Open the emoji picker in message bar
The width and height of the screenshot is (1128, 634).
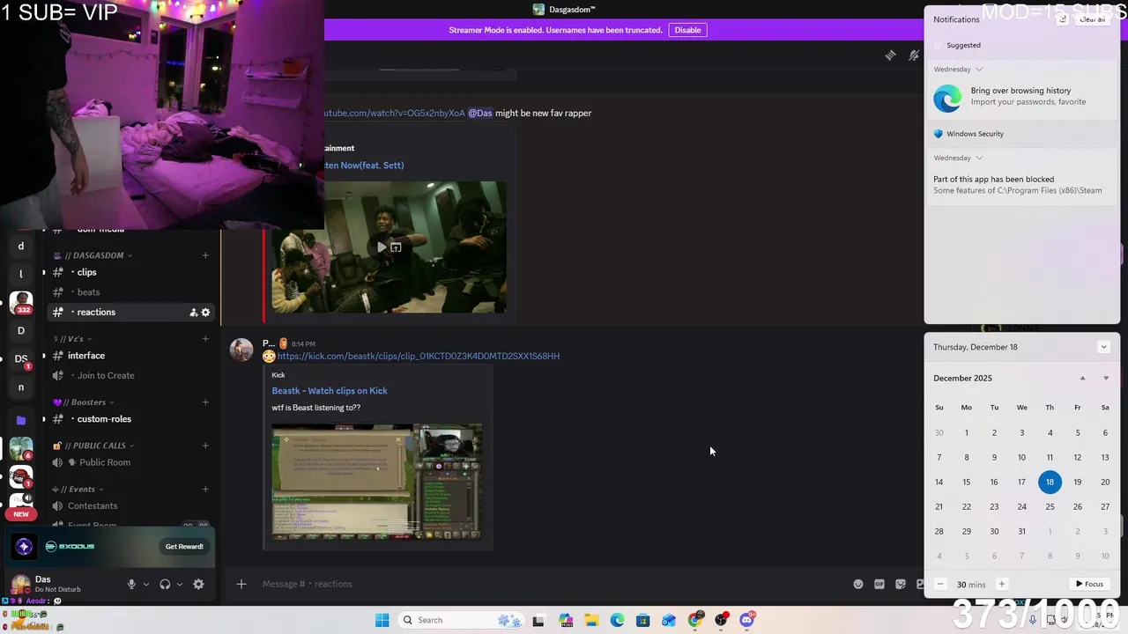858,584
